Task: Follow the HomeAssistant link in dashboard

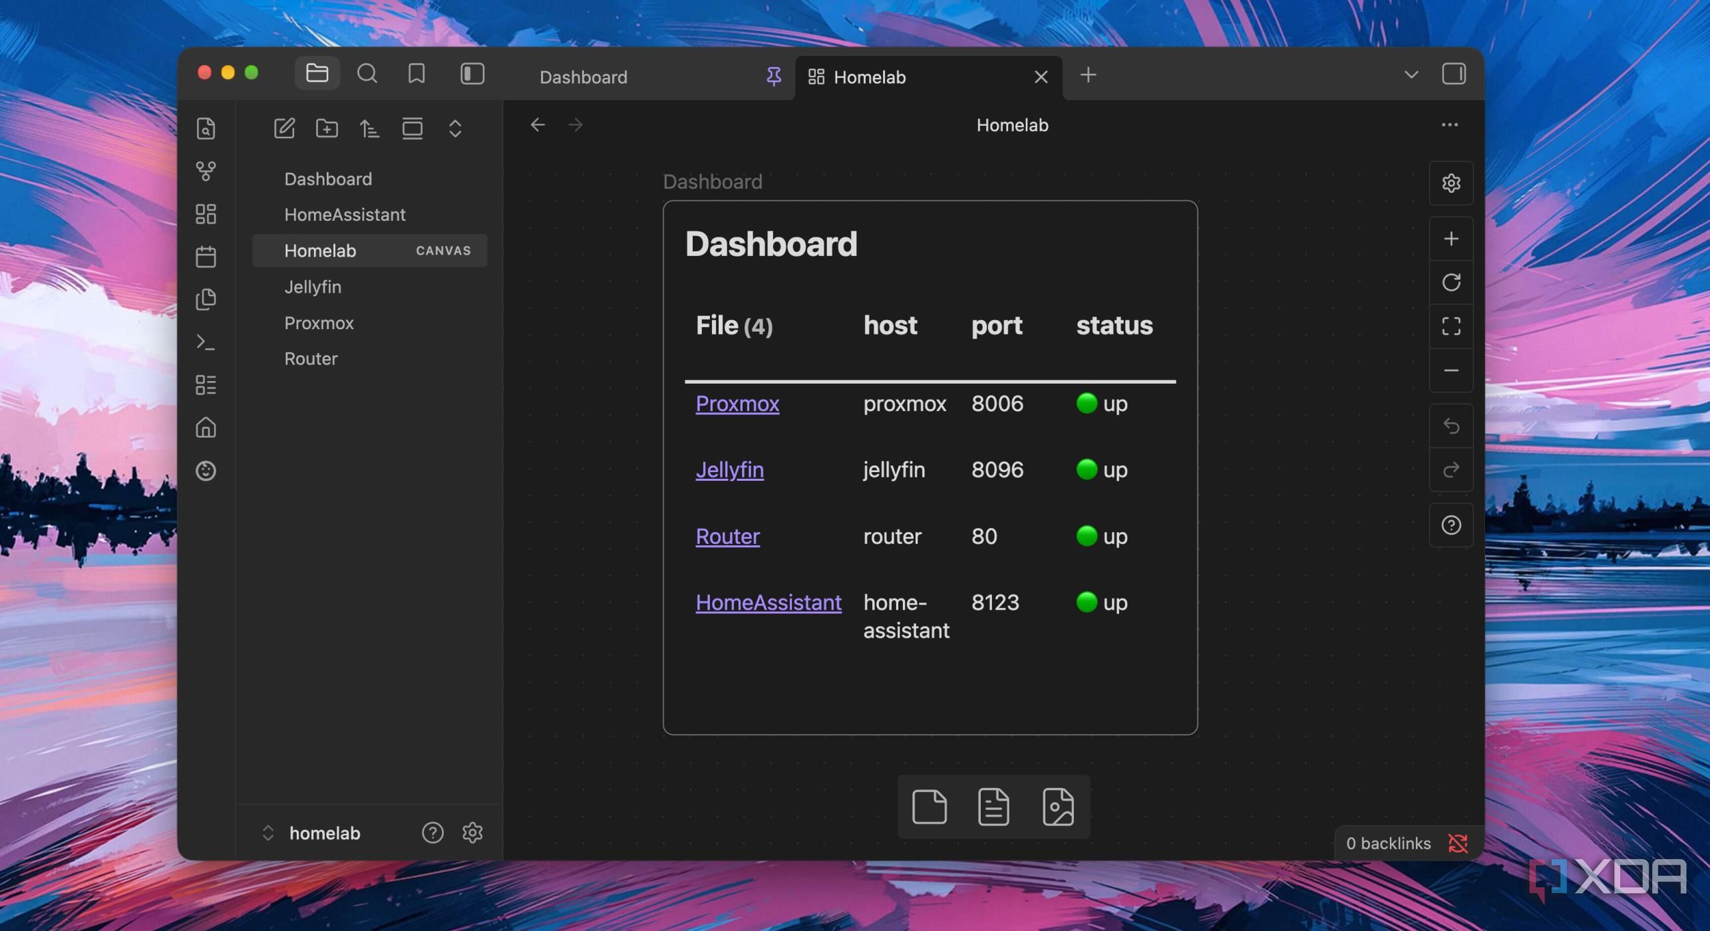Action: point(769,602)
